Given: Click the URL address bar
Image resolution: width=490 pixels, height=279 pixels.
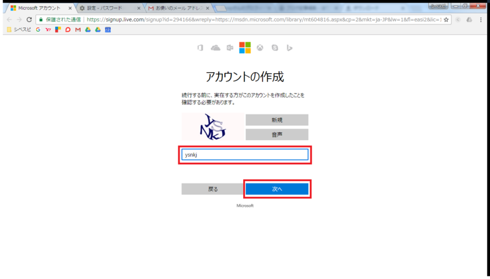Looking at the screenshot, I should tap(244, 20).
